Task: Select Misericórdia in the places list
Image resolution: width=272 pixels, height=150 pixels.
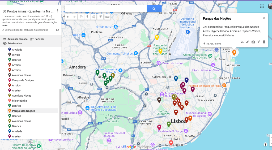Action: (x=19, y=101)
